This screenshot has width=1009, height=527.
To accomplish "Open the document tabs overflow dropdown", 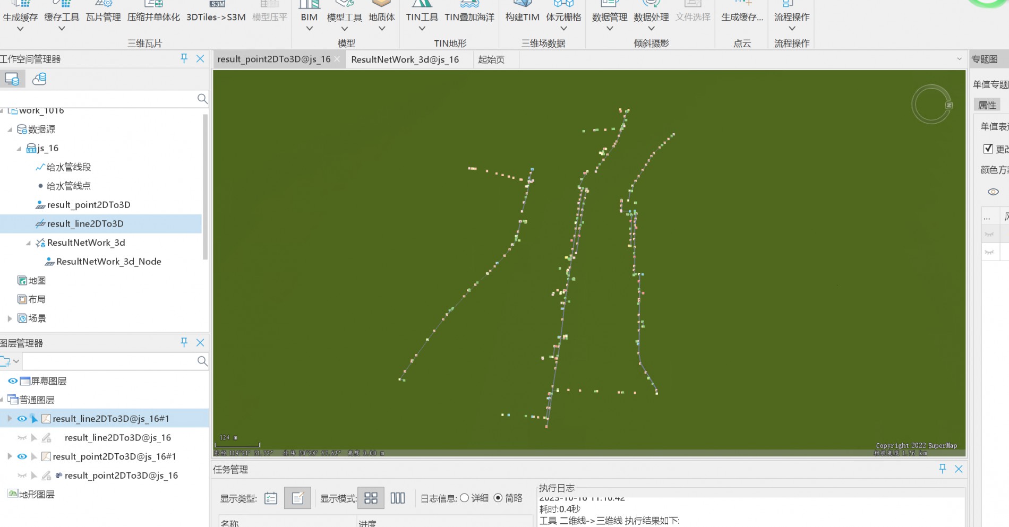I will pos(959,59).
